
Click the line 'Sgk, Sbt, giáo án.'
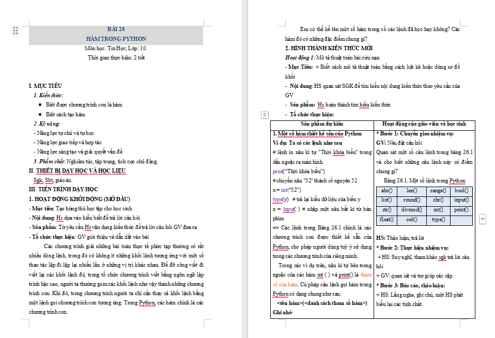53,180
